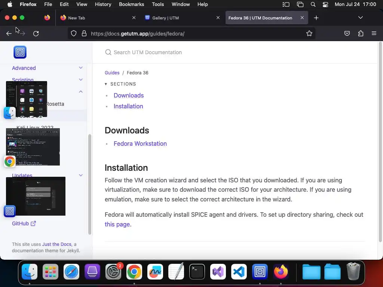
Task: Open Visual Studio in the Dock
Action: [218, 272]
